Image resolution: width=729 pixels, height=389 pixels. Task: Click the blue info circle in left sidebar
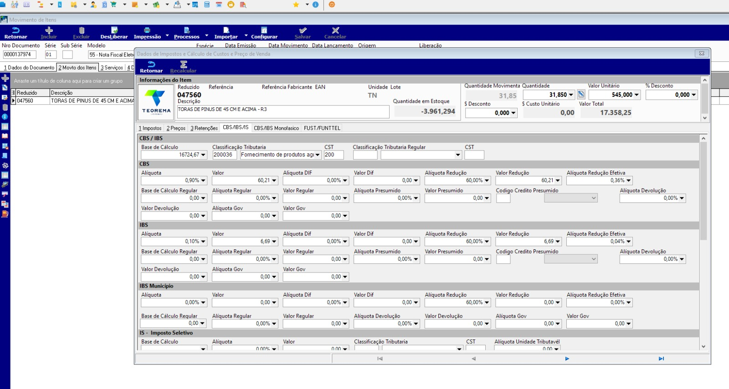[5, 117]
